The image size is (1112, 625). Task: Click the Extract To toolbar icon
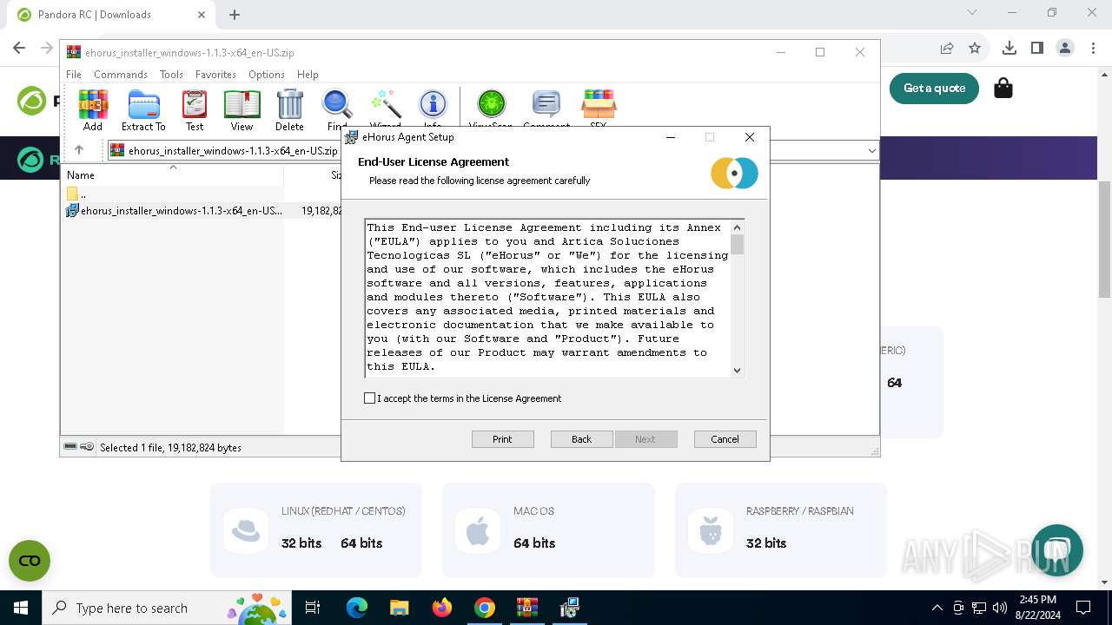143,110
